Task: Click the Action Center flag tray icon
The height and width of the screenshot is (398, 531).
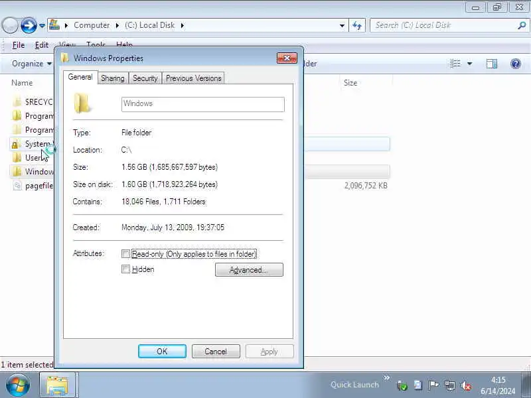Action: point(433,385)
